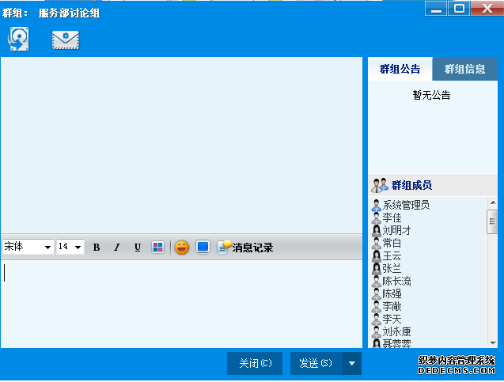Viewport: 504px width, 382px height.
Task: Toggle bold text formatting
Action: [96, 248]
